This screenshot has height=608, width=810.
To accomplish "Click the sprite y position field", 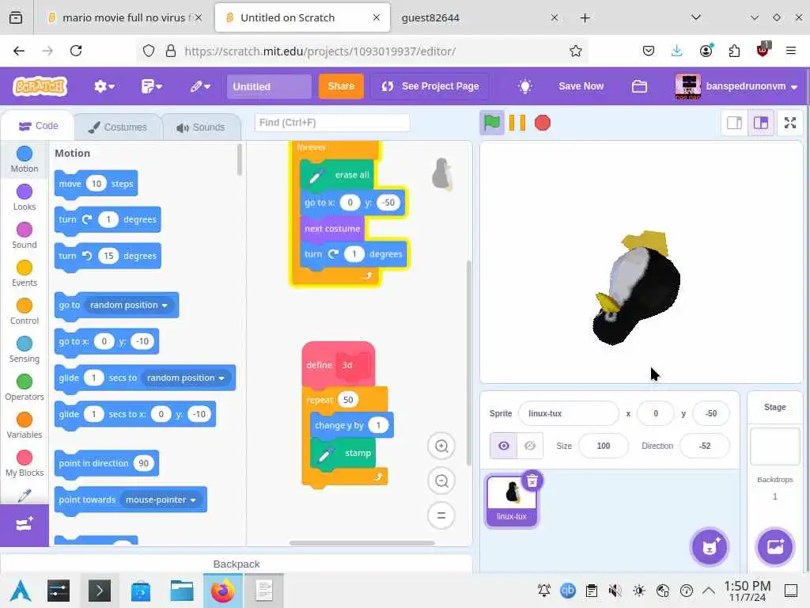I will click(711, 413).
